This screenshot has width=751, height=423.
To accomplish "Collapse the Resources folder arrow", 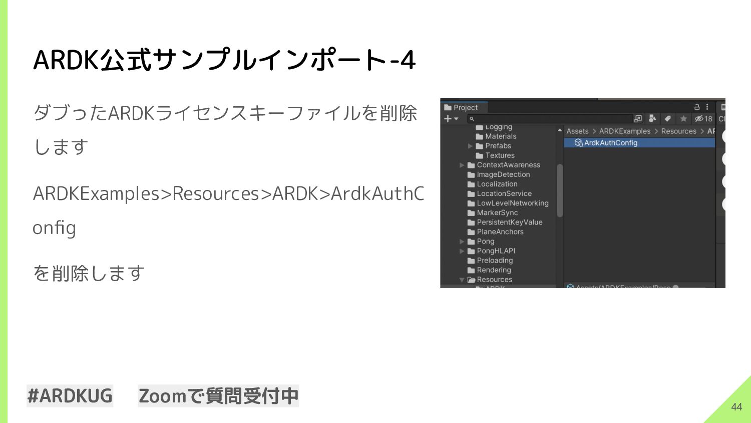I will [462, 280].
